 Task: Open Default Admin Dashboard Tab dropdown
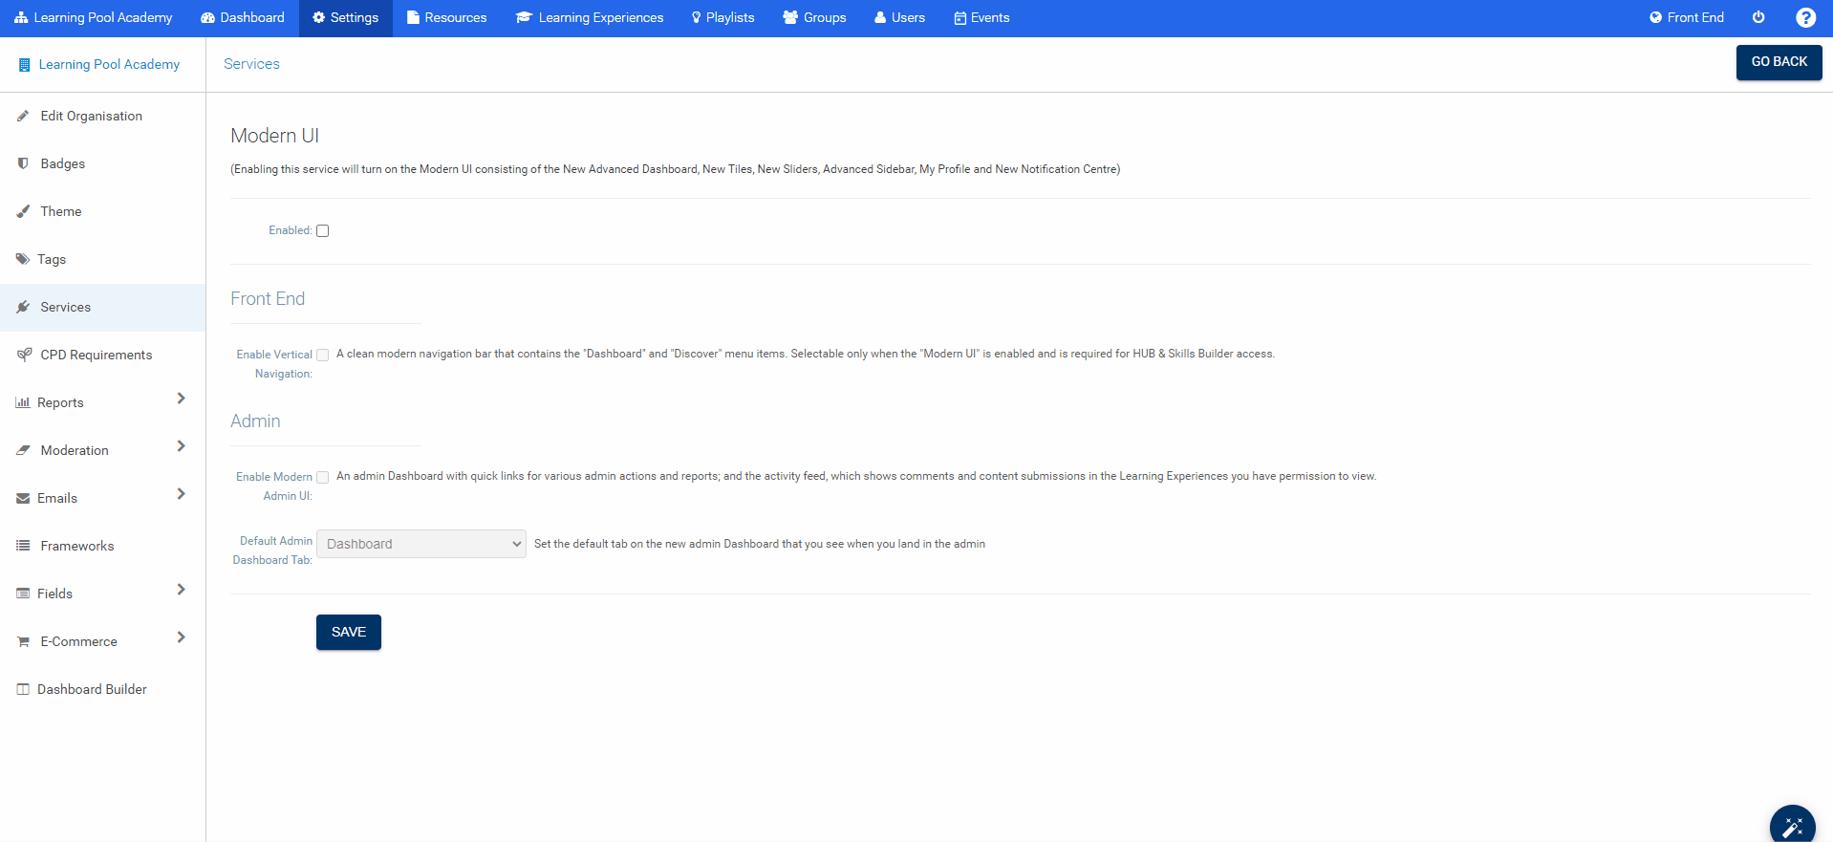tap(421, 544)
